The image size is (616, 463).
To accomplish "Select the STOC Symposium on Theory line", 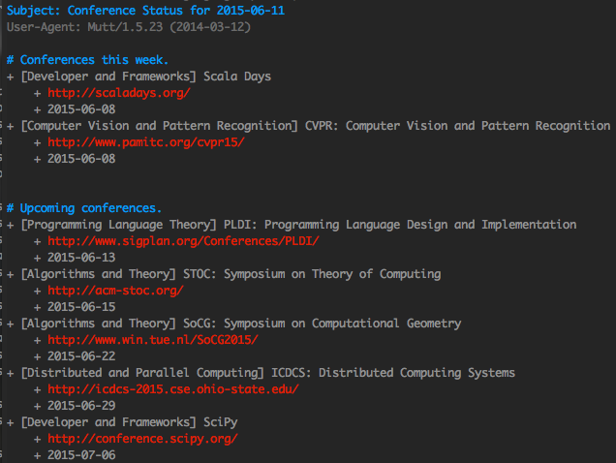I will point(224,274).
